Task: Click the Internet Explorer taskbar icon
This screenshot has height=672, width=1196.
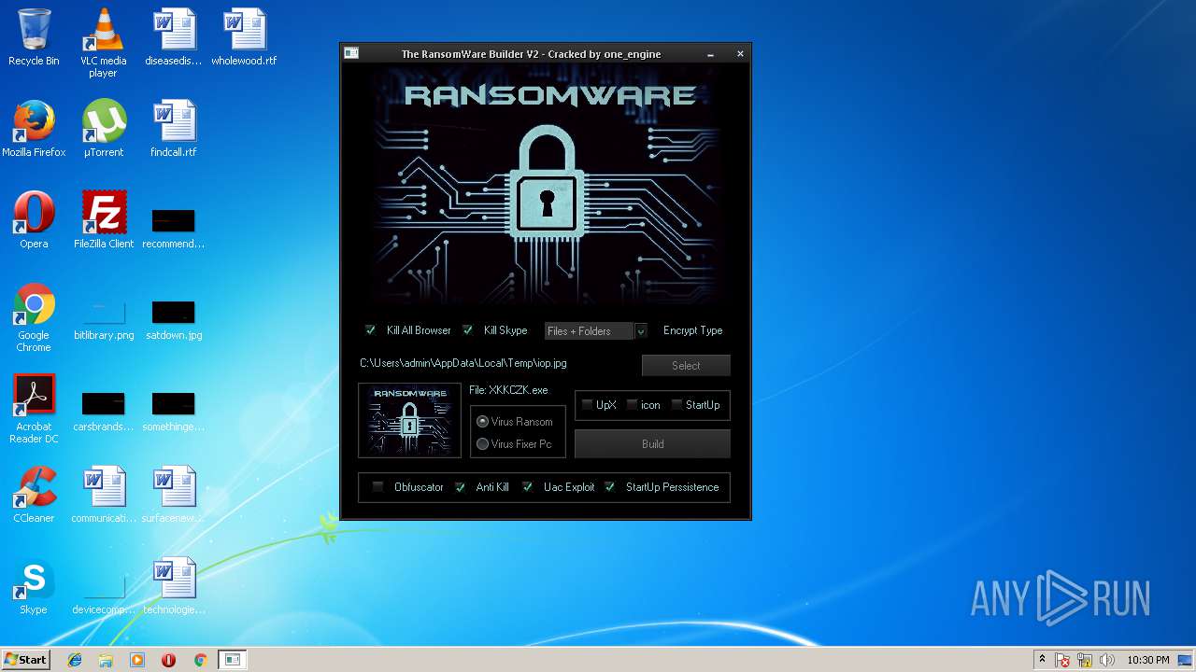Action: point(75,660)
